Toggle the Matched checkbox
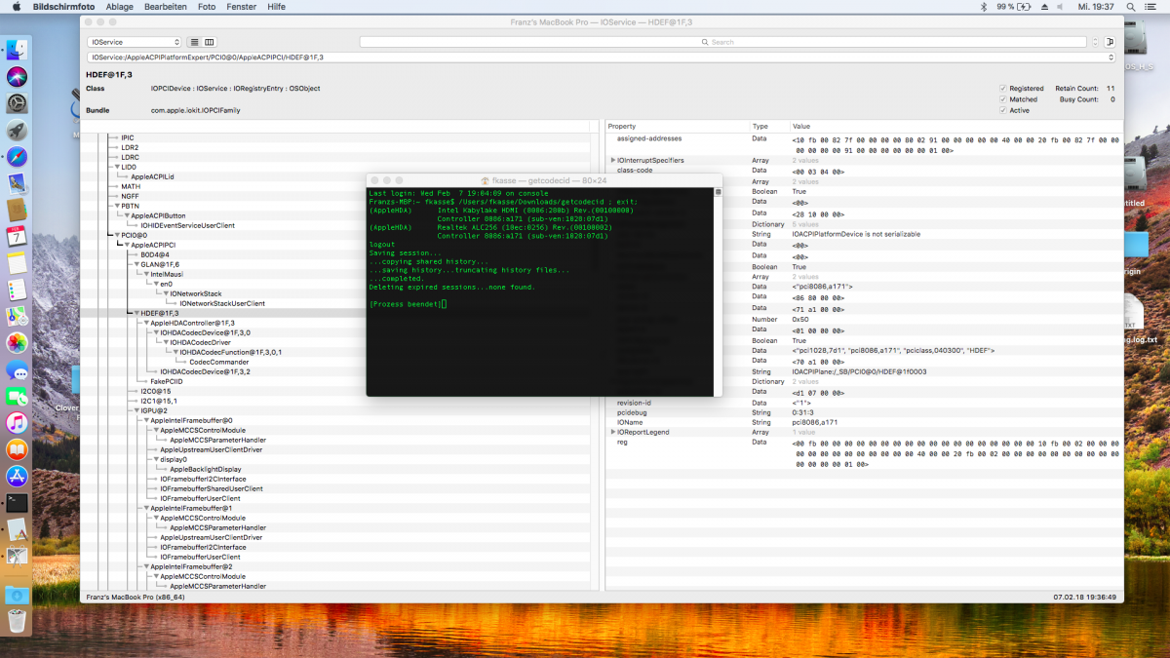 (x=1003, y=99)
